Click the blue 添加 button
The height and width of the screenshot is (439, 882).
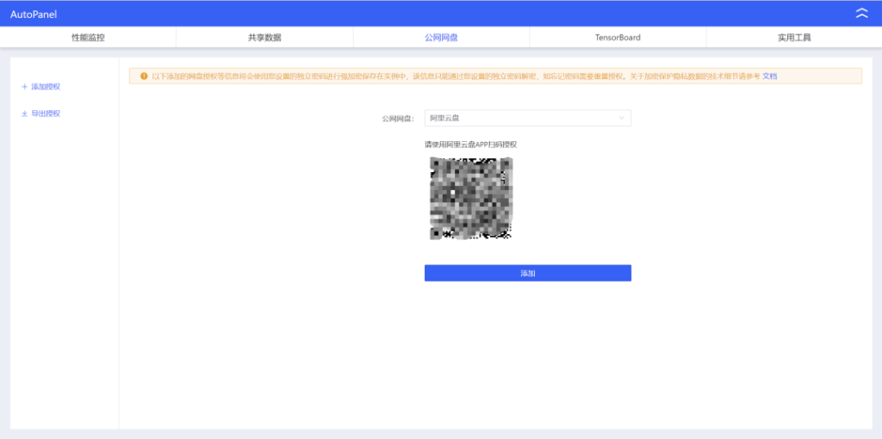tap(528, 273)
